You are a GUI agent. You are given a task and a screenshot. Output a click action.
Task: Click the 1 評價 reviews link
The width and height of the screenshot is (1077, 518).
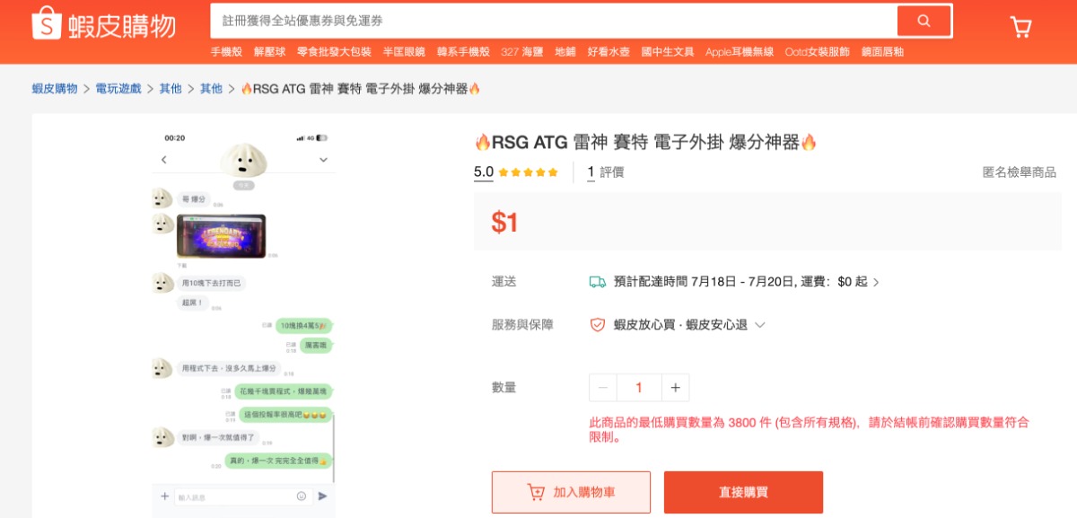pos(606,172)
